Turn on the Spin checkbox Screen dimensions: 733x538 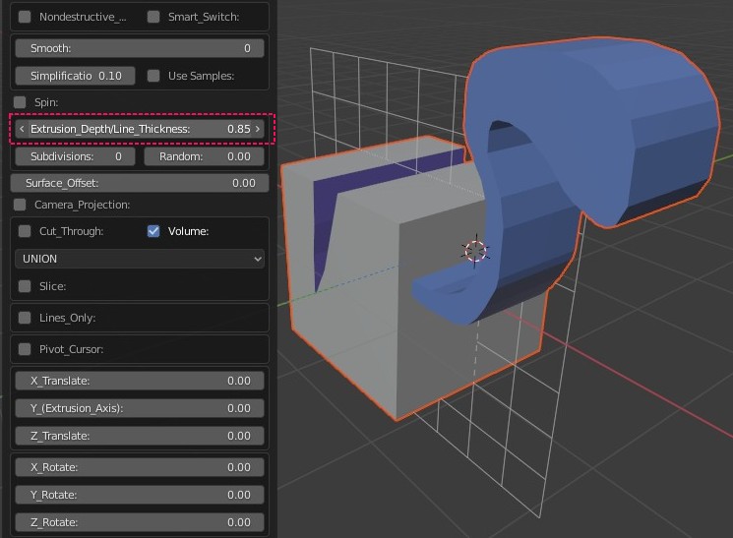click(x=21, y=102)
